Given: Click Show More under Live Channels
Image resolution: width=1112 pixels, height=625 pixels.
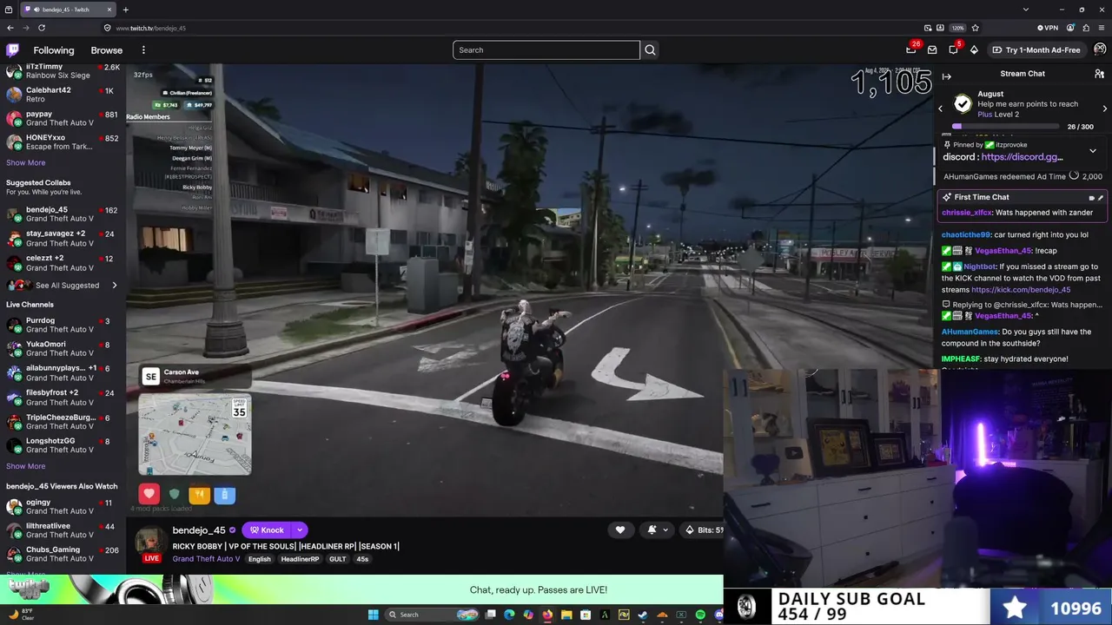Looking at the screenshot, I should pyautogui.click(x=26, y=466).
